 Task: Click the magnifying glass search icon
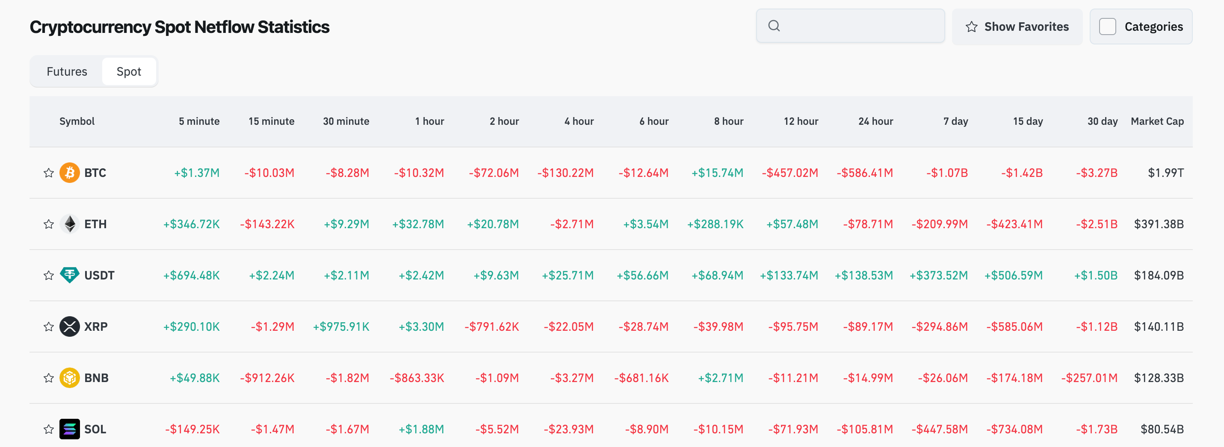tap(775, 26)
